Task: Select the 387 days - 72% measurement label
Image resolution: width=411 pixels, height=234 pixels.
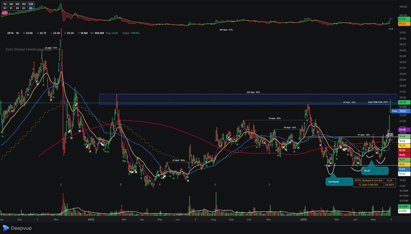Action: [x=226, y=30]
